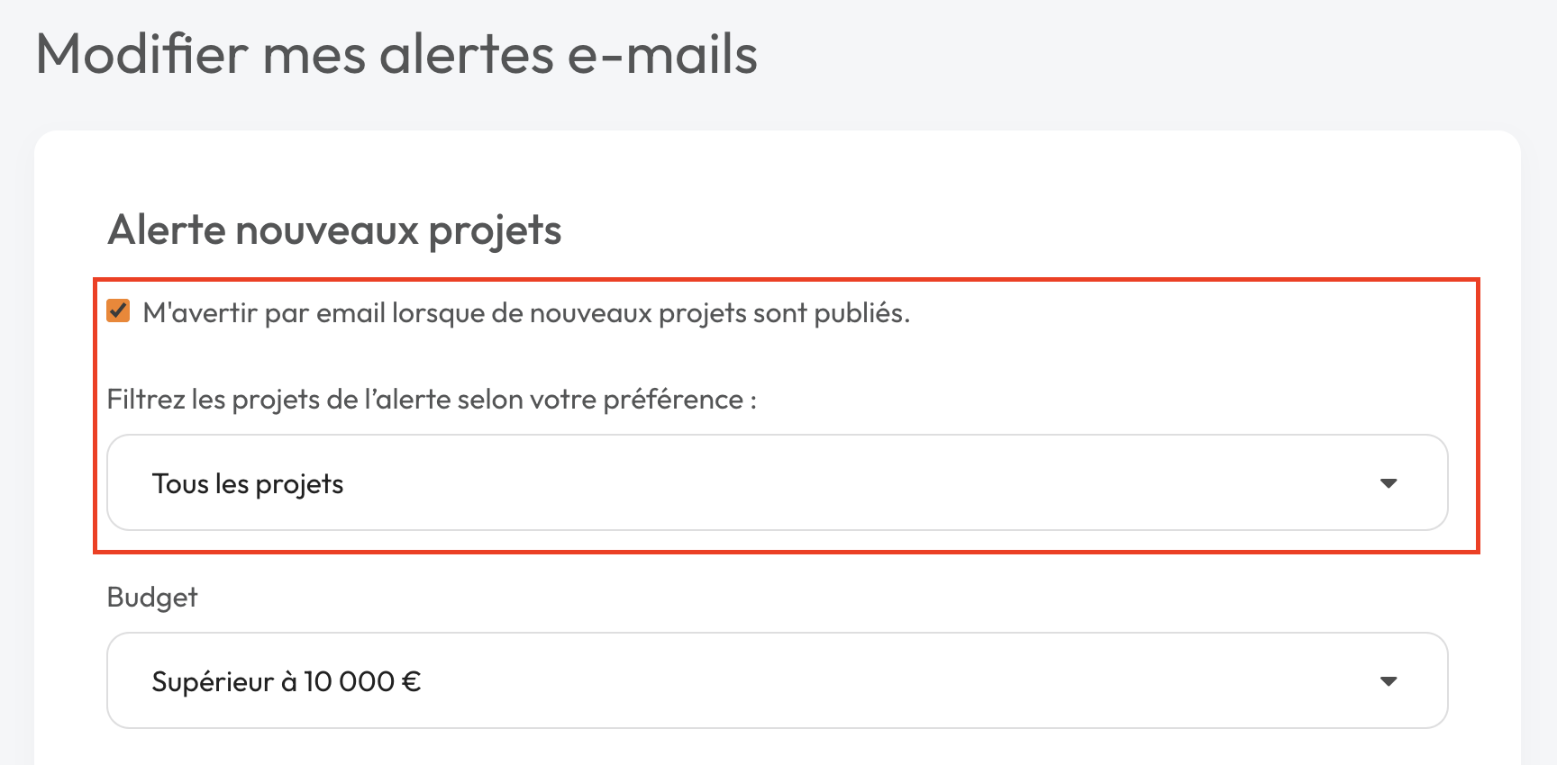
Task: Click the "Modifier mes alertes e-mails" page title
Action: pos(396,54)
